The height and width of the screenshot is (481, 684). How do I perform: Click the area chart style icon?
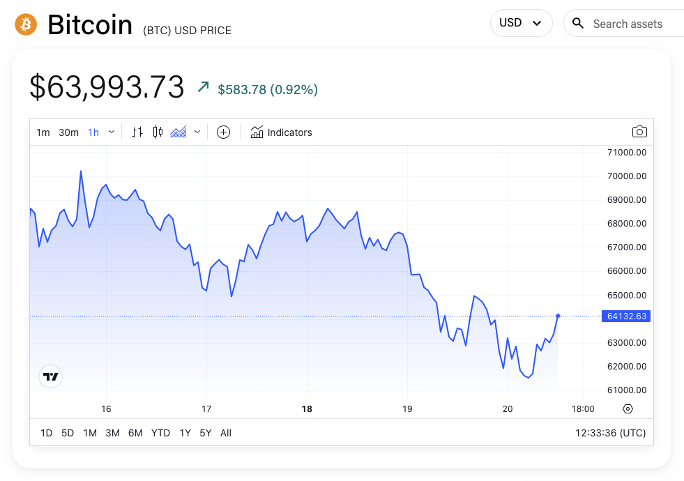tap(179, 131)
